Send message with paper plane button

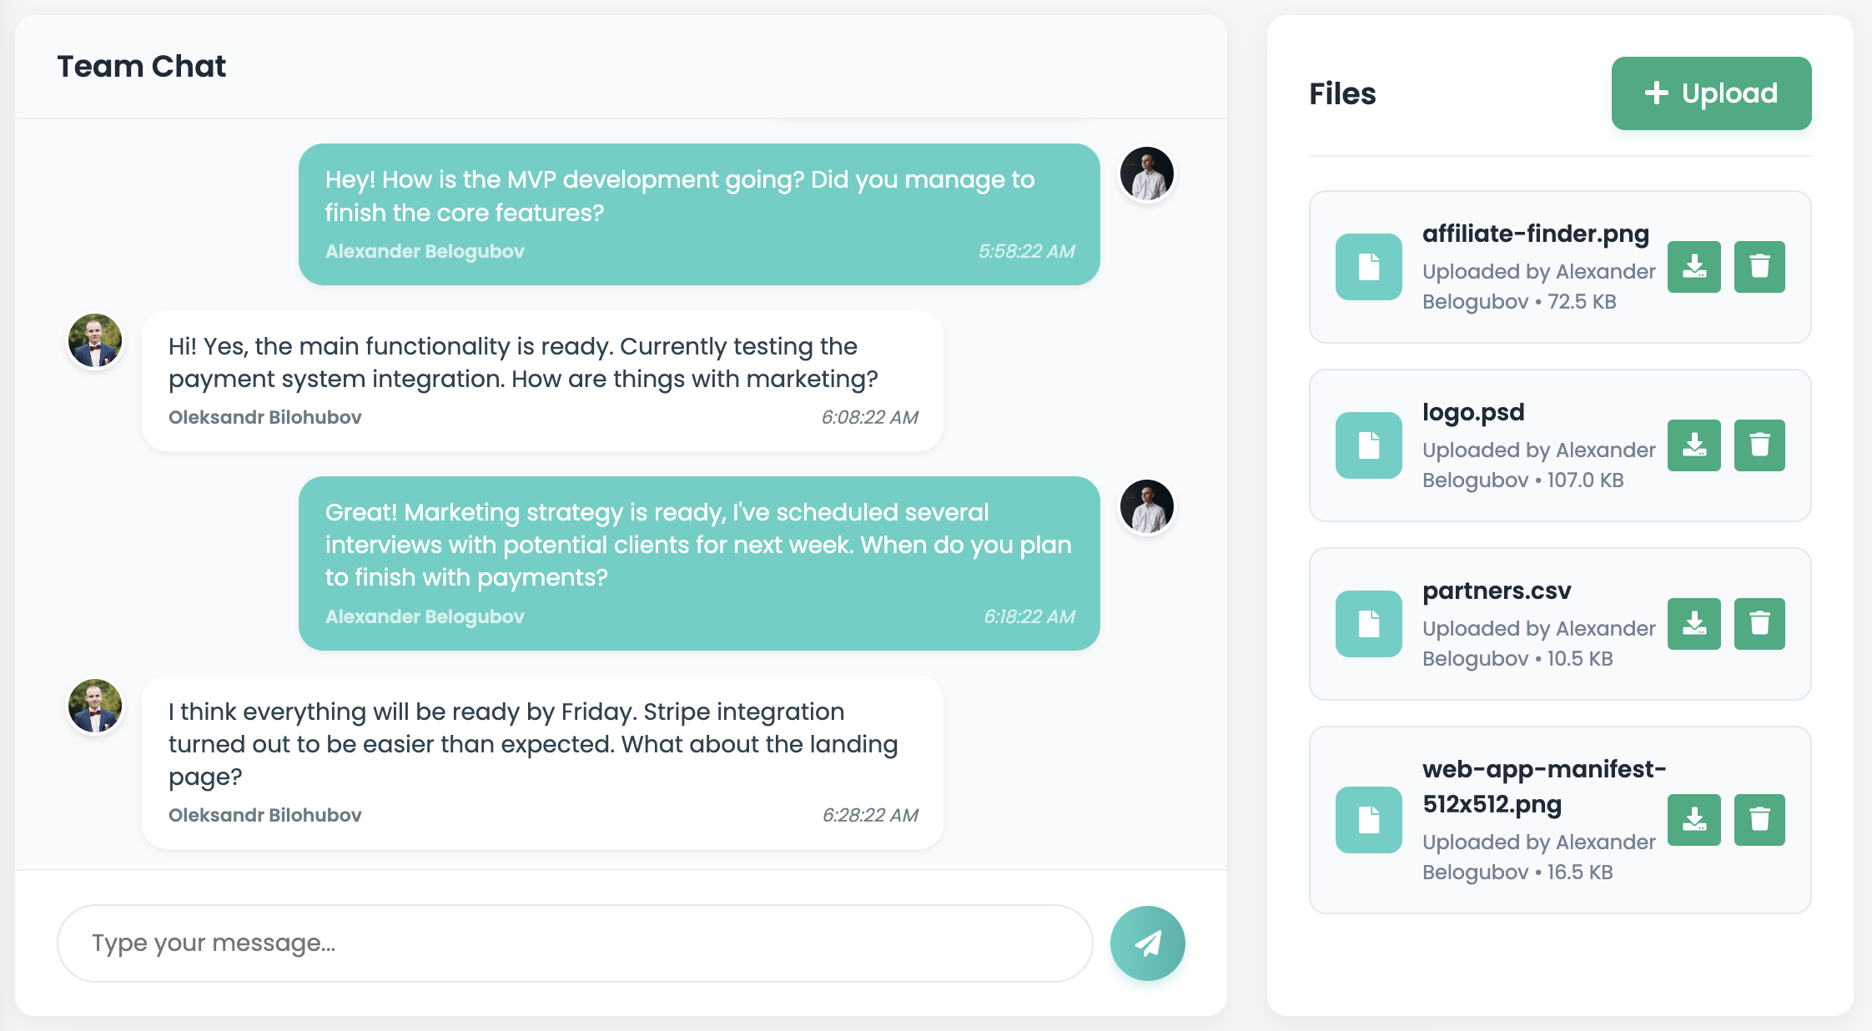point(1147,943)
